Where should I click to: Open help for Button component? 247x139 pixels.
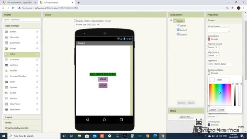[x=37, y=32]
